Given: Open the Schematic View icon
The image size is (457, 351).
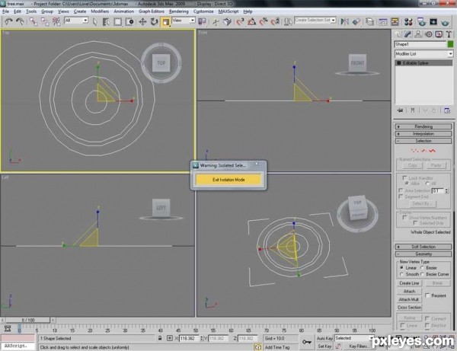Looking at the screenshot, I should click(395, 22).
